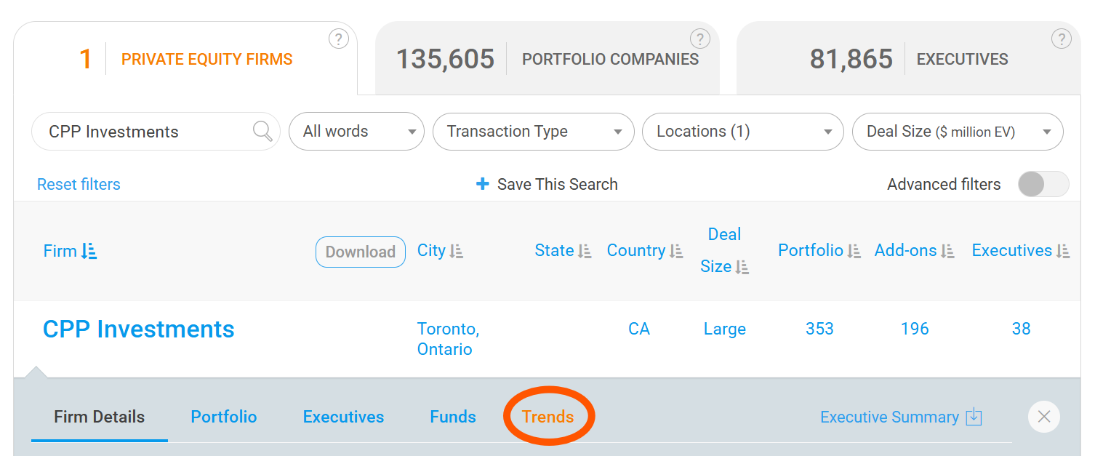The image size is (1095, 456).
Task: Click the Reset filters link
Action: point(79,185)
